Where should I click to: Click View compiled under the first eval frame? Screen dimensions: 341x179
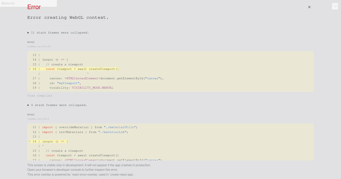(x=39, y=95)
